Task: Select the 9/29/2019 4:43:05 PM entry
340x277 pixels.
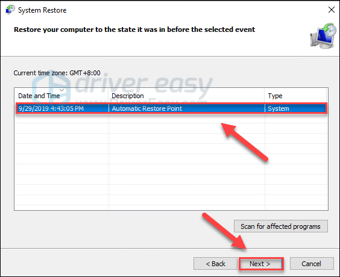Action: click(171, 108)
